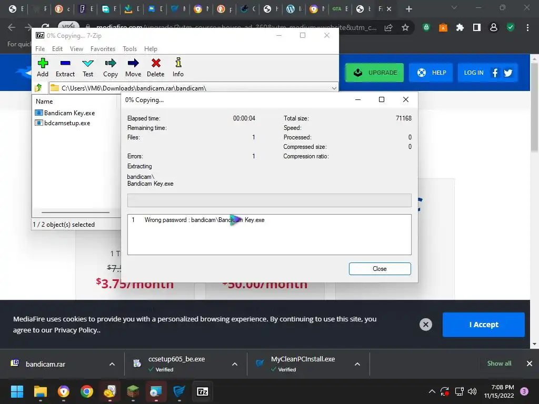539x404 pixels.
Task: Open the Windows Start menu
Action: pyautogui.click(x=17, y=391)
